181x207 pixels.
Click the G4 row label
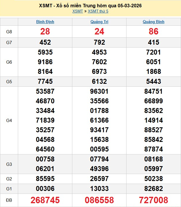coord(9,120)
